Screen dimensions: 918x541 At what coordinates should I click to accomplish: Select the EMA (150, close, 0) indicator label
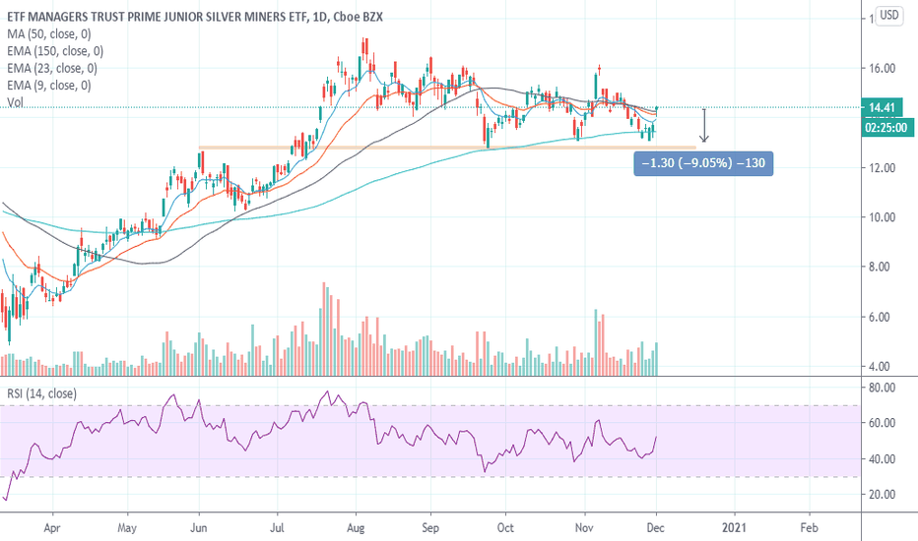coord(55,51)
